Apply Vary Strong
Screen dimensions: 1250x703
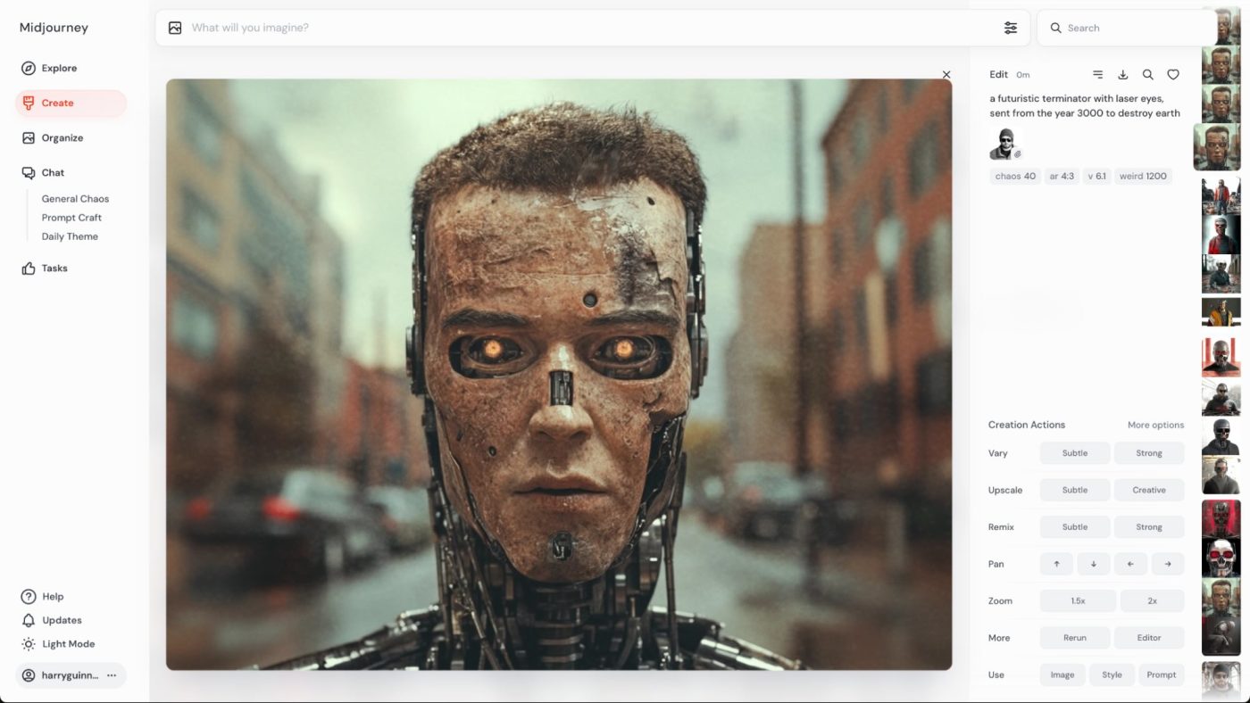tap(1149, 453)
